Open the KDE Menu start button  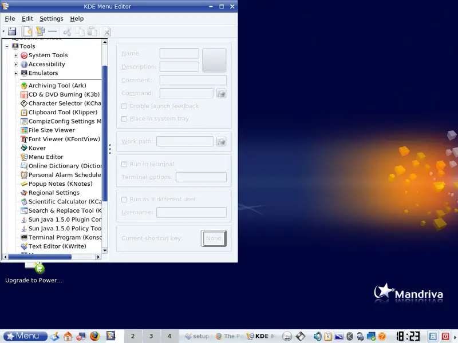[25, 336]
